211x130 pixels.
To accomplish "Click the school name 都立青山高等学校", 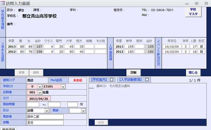I will click(39, 16).
